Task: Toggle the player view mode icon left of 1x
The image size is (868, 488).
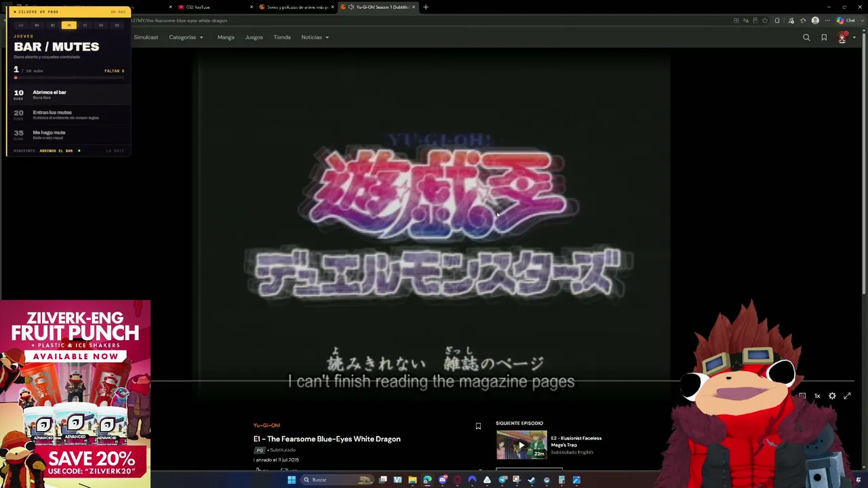Action: pos(802,396)
